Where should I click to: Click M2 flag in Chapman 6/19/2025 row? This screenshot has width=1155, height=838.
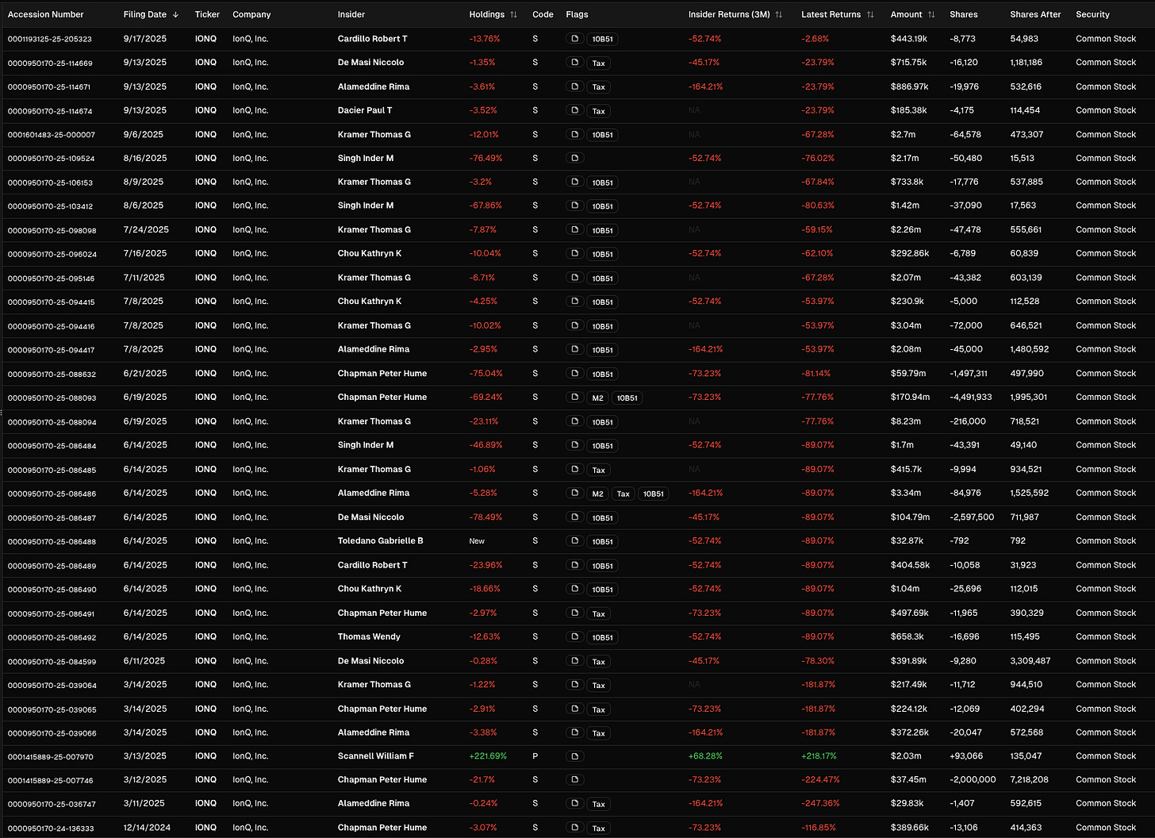click(598, 398)
